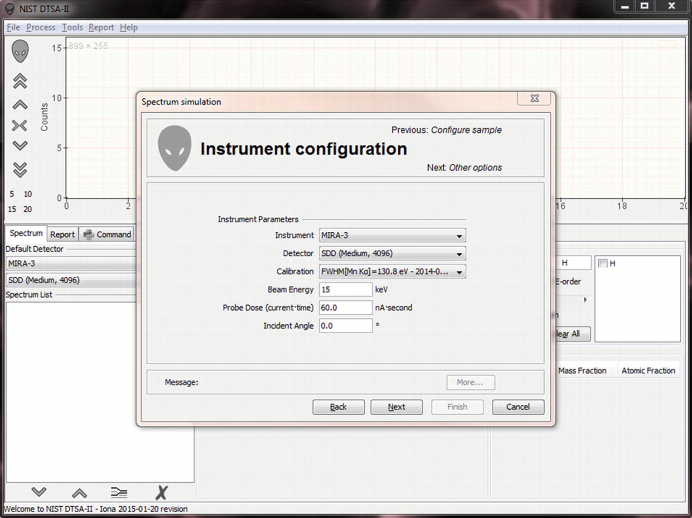Set energy range to 5 keV
Image resolution: width=692 pixels, height=518 pixels.
click(12, 194)
